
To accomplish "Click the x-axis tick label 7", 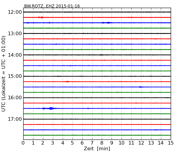I will point(92,143).
